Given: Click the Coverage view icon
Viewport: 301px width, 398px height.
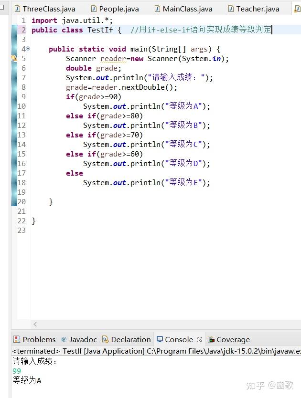Looking at the screenshot, I should pos(211,339).
